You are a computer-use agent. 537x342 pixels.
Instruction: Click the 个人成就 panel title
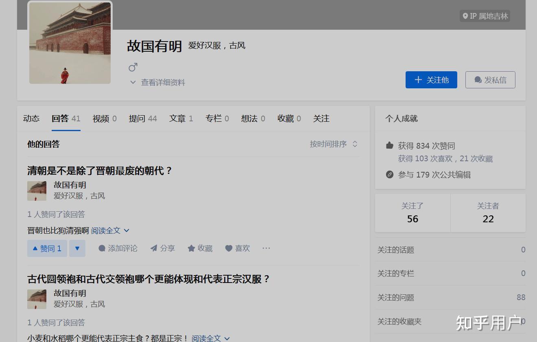coord(402,118)
